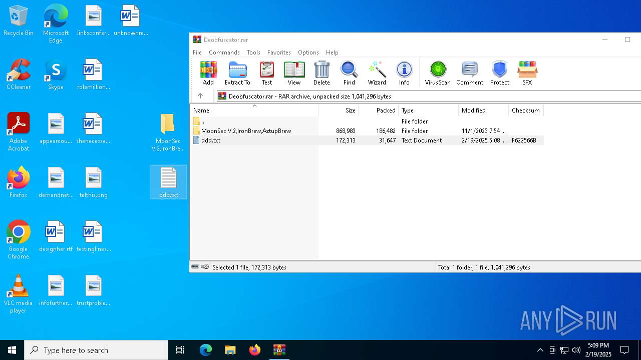Open the Options menu
This screenshot has height=360, width=641.
[x=308, y=52]
